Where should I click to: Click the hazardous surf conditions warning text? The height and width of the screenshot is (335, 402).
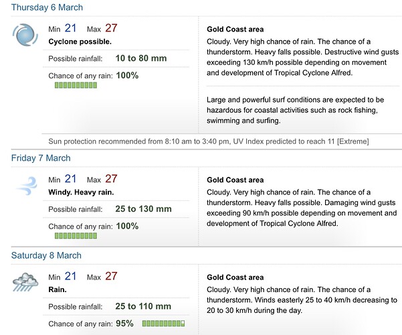tap(295, 110)
